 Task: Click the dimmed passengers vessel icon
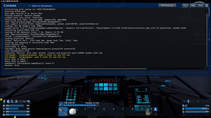(x=198, y=101)
